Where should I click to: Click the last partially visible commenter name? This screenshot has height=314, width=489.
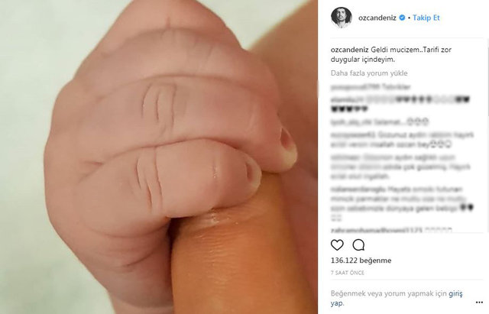coord(376,230)
